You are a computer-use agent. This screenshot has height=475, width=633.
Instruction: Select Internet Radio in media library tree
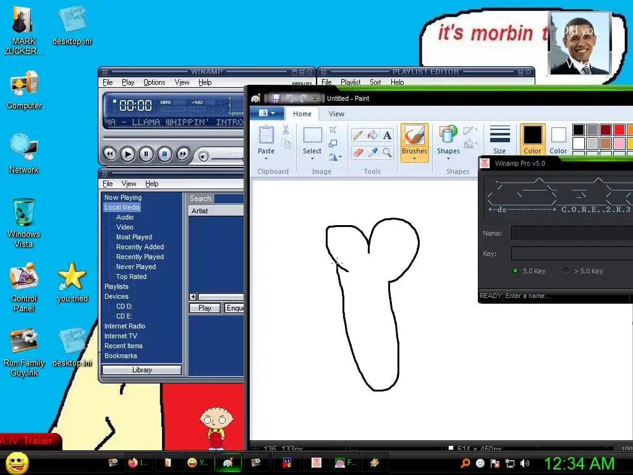(124, 326)
